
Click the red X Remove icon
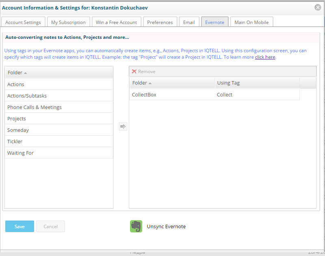pyautogui.click(x=134, y=71)
